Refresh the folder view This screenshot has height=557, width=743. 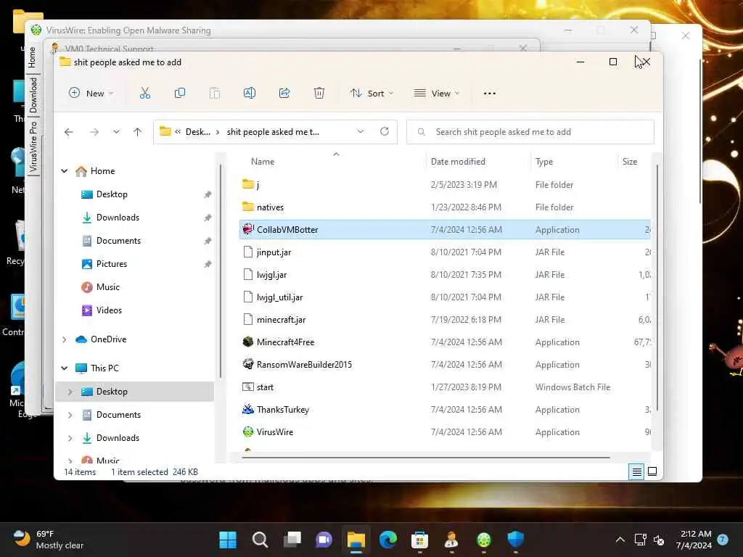point(385,132)
